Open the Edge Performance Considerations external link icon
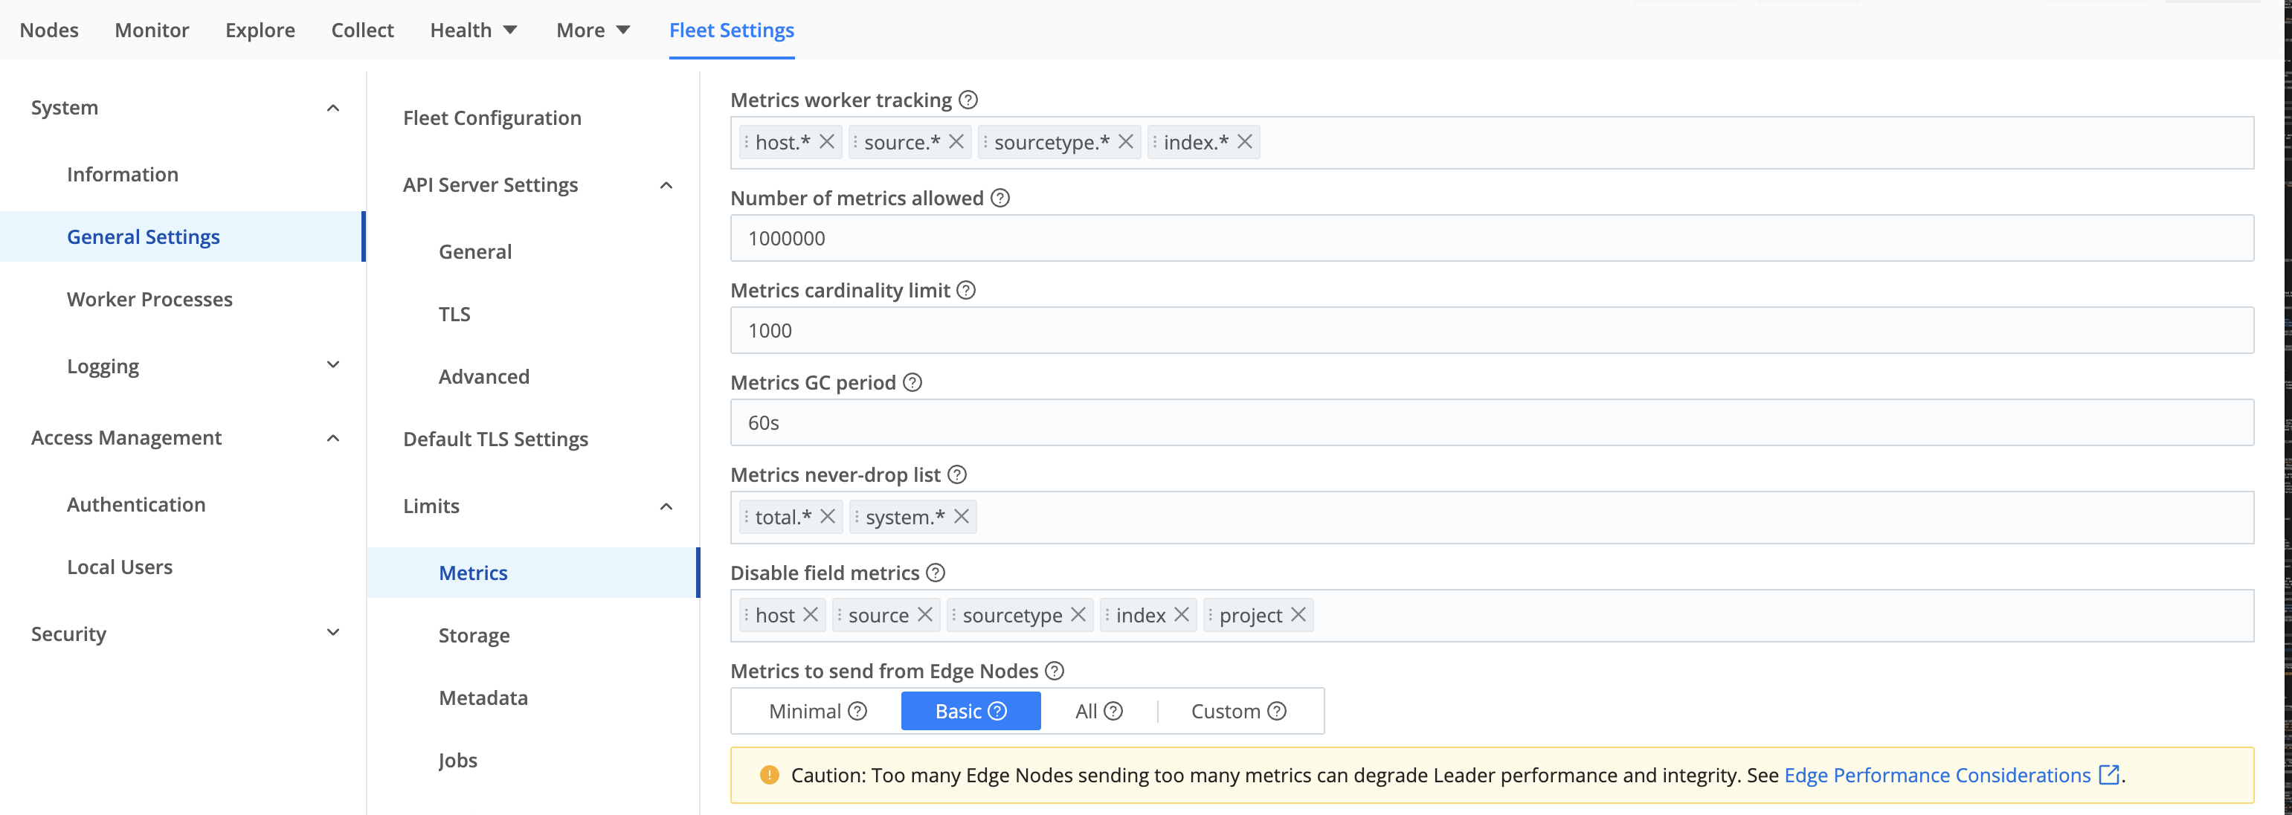This screenshot has width=2292, height=815. click(2108, 775)
